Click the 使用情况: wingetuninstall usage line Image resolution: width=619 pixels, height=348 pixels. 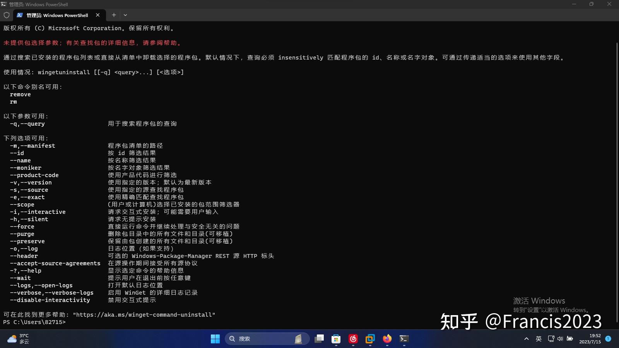pos(94,72)
